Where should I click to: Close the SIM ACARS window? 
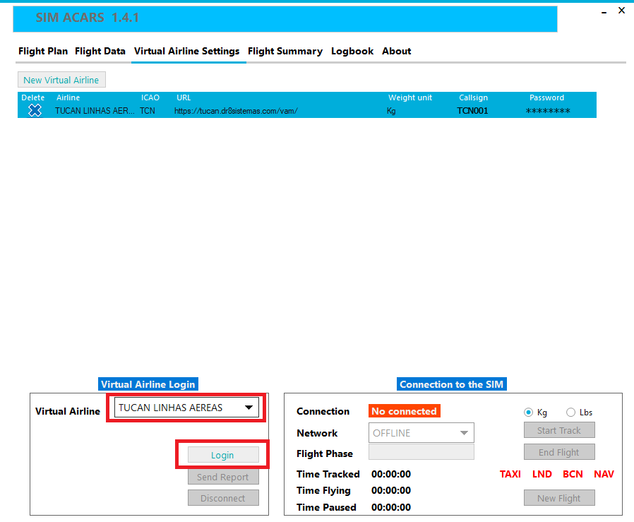621,11
